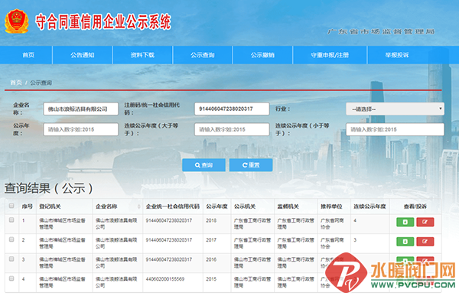The height and width of the screenshot is (296, 459).
Task: Open the 公示撤销 navigation tab
Action: (x=262, y=55)
